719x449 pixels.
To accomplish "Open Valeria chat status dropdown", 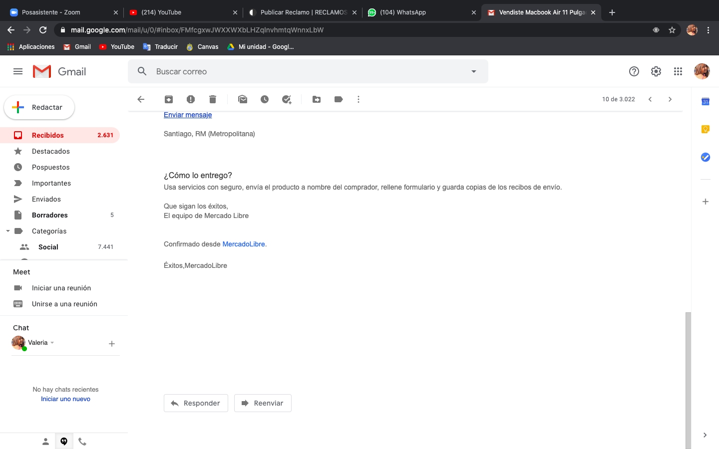I will [x=52, y=343].
